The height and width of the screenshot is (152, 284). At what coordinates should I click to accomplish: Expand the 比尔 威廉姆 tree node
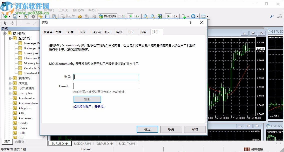pyautogui.click(x=10, y=88)
